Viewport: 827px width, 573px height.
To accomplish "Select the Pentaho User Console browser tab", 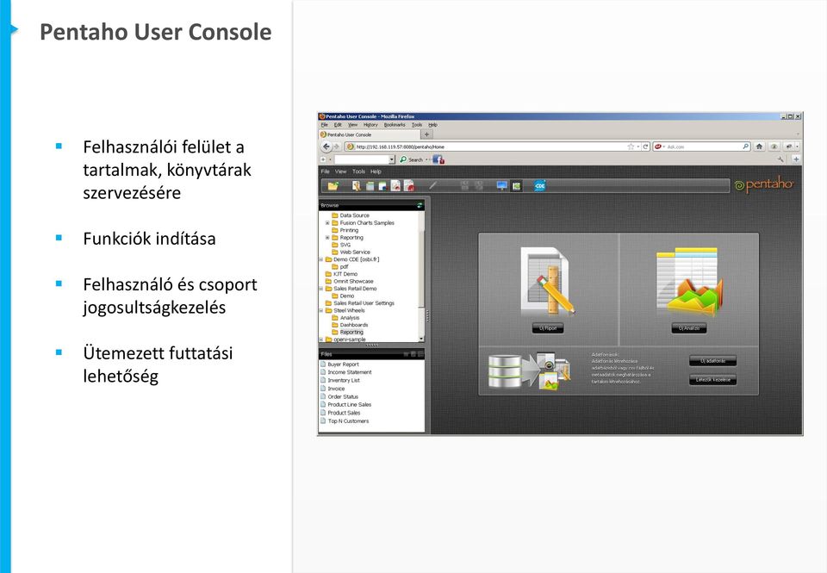I will tap(370, 134).
